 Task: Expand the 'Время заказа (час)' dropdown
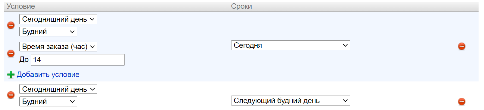(x=58, y=47)
